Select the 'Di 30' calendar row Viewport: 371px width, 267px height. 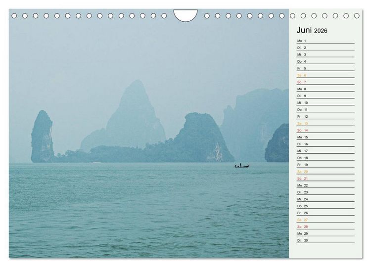tap(325, 240)
